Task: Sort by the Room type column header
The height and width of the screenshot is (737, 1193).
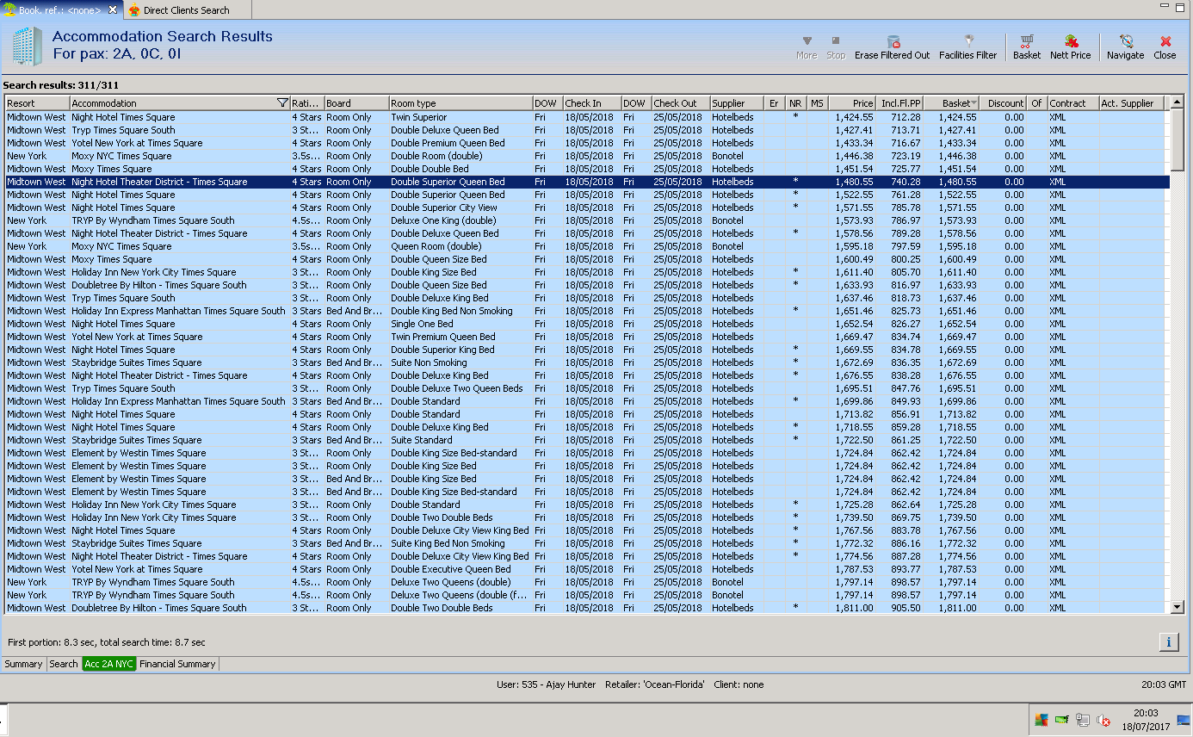Action: point(461,103)
